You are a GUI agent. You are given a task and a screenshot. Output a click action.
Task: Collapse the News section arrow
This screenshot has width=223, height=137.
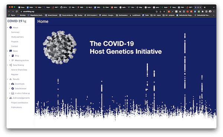point(7,51)
